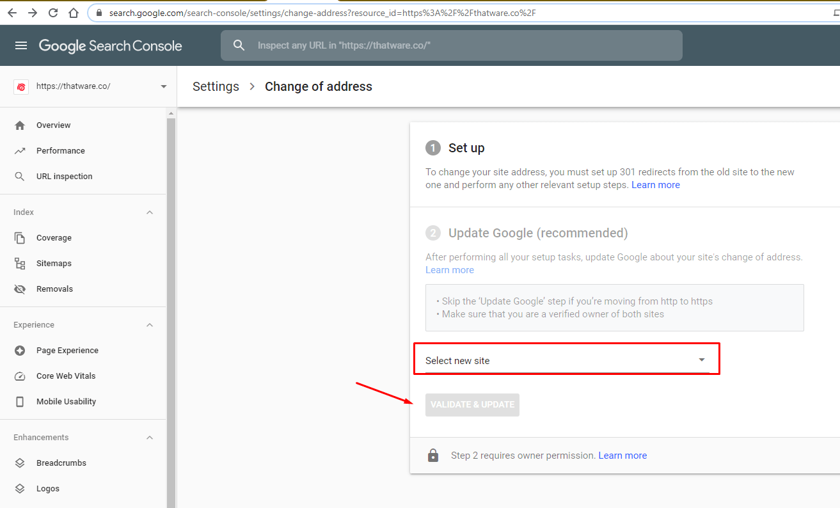This screenshot has height=508, width=840.
Task: Open Learn more link in Set up step
Action: [656, 185]
